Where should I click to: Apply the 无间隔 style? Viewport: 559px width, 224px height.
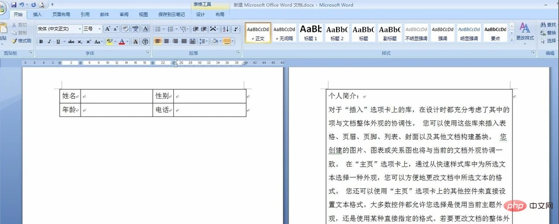[284, 33]
